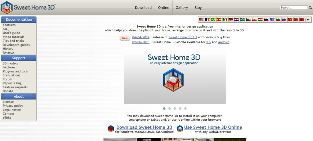Screen dimensions: 313x141
Task: Select the Swedish flag language icon
Action: coord(243,19)
